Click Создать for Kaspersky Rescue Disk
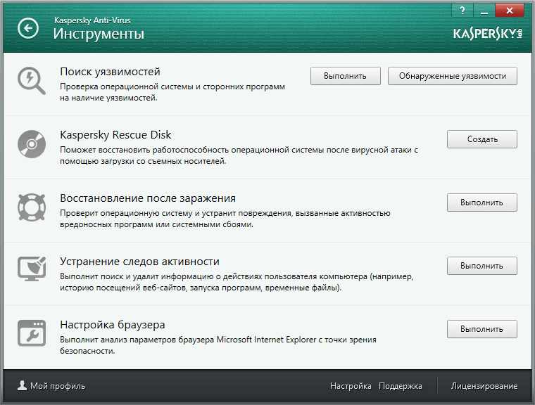Screen dimensions: 535x405 point(482,139)
